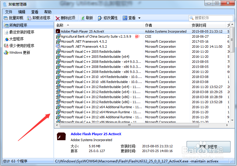
Task: Click the large Flash icon in details pane
Action: [61, 136]
